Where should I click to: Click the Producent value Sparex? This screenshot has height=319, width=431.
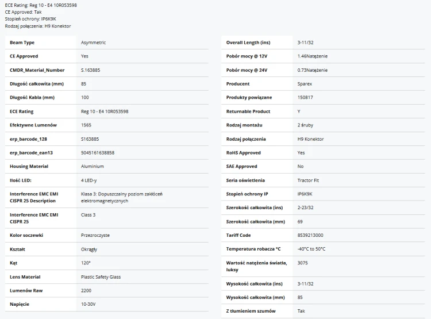(x=305, y=84)
